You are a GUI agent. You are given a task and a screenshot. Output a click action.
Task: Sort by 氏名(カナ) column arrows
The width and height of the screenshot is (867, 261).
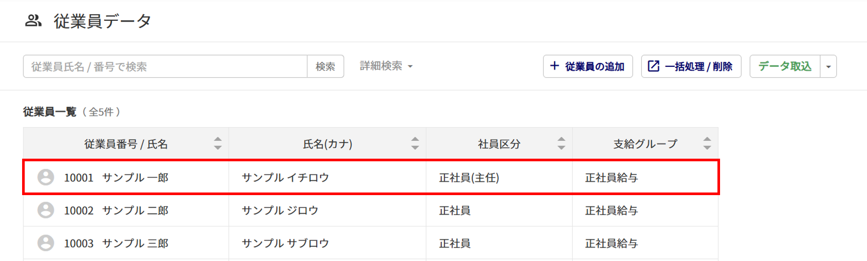[x=415, y=144]
